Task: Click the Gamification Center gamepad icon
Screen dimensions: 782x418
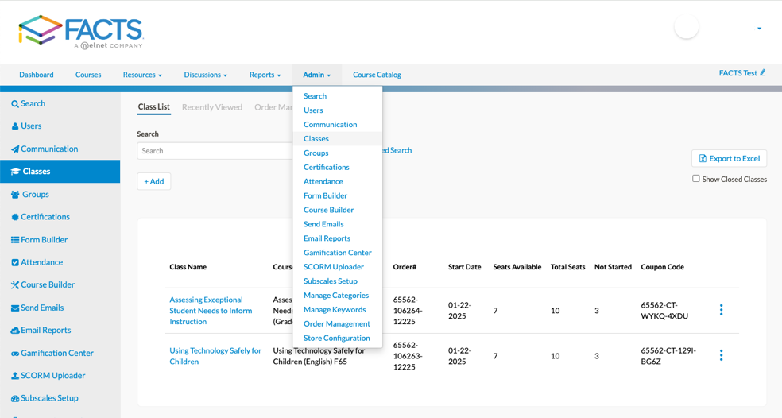Action: 15,353
